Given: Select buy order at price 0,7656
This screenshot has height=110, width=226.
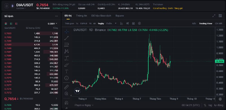Looking at the screenshot, I should (31, 105).
